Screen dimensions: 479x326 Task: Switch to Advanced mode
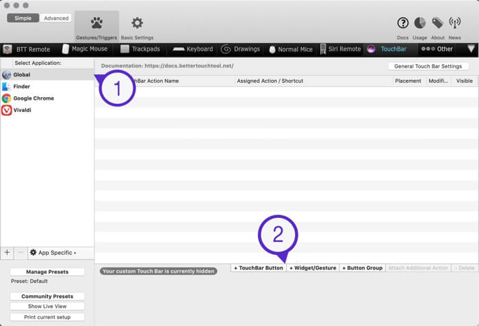(x=56, y=18)
